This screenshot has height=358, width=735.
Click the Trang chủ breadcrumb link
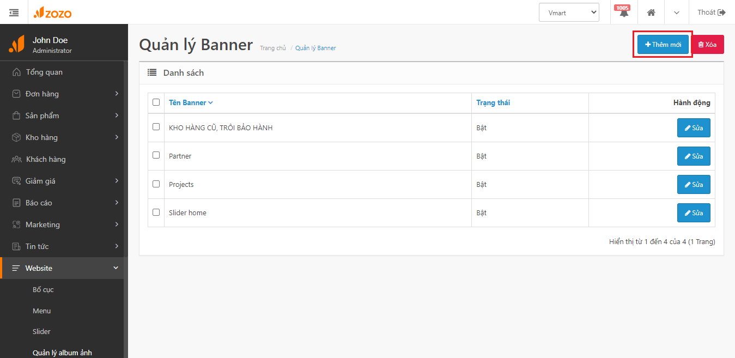pyautogui.click(x=273, y=48)
